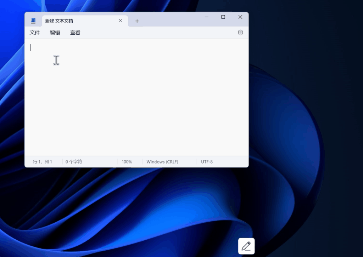The height and width of the screenshot is (257, 363).
Task: Close the 新建 文本文档 tab
Action: 121,21
